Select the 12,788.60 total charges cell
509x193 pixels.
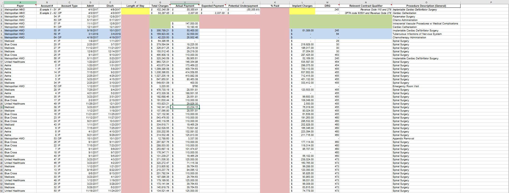[x=160, y=139]
